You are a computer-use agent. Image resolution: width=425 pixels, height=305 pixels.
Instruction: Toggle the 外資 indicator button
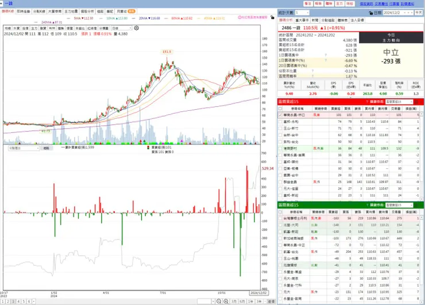pyautogui.click(x=17, y=28)
